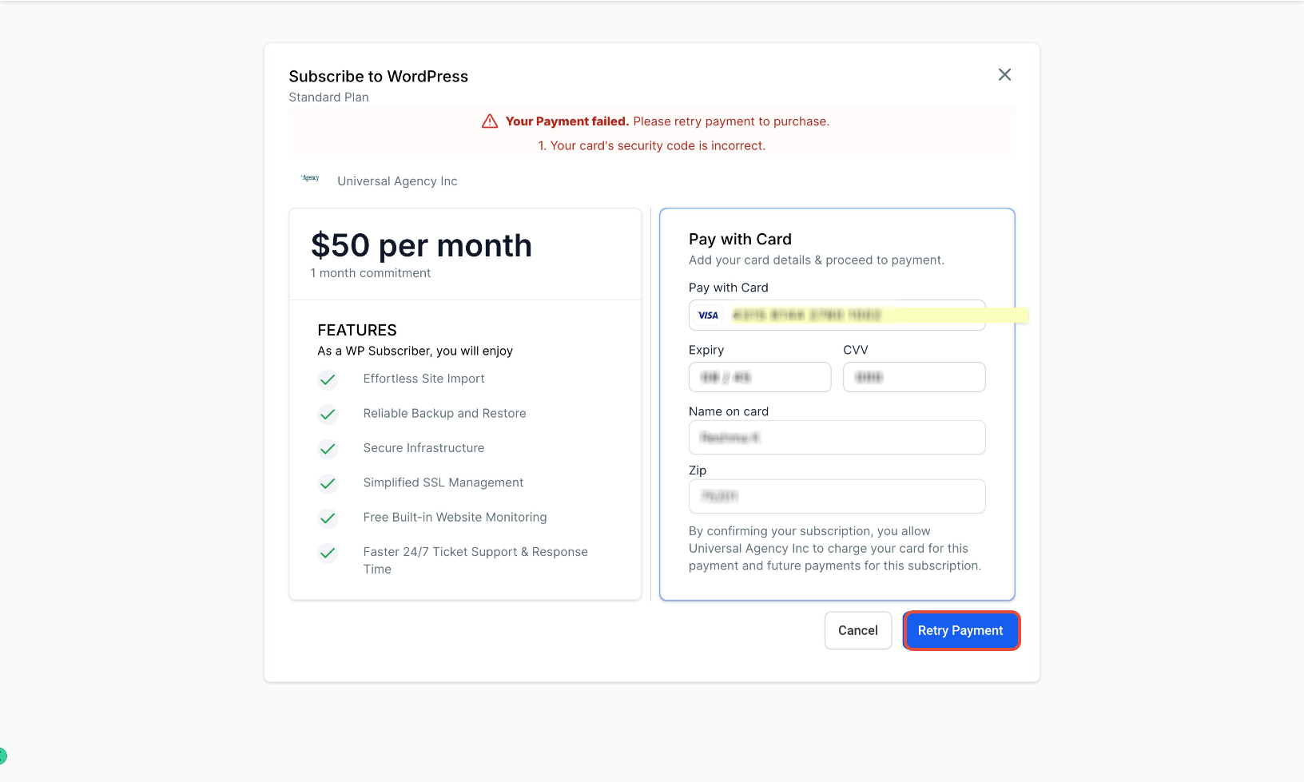Focus the Expiry date field
1304x782 pixels.
(x=760, y=377)
